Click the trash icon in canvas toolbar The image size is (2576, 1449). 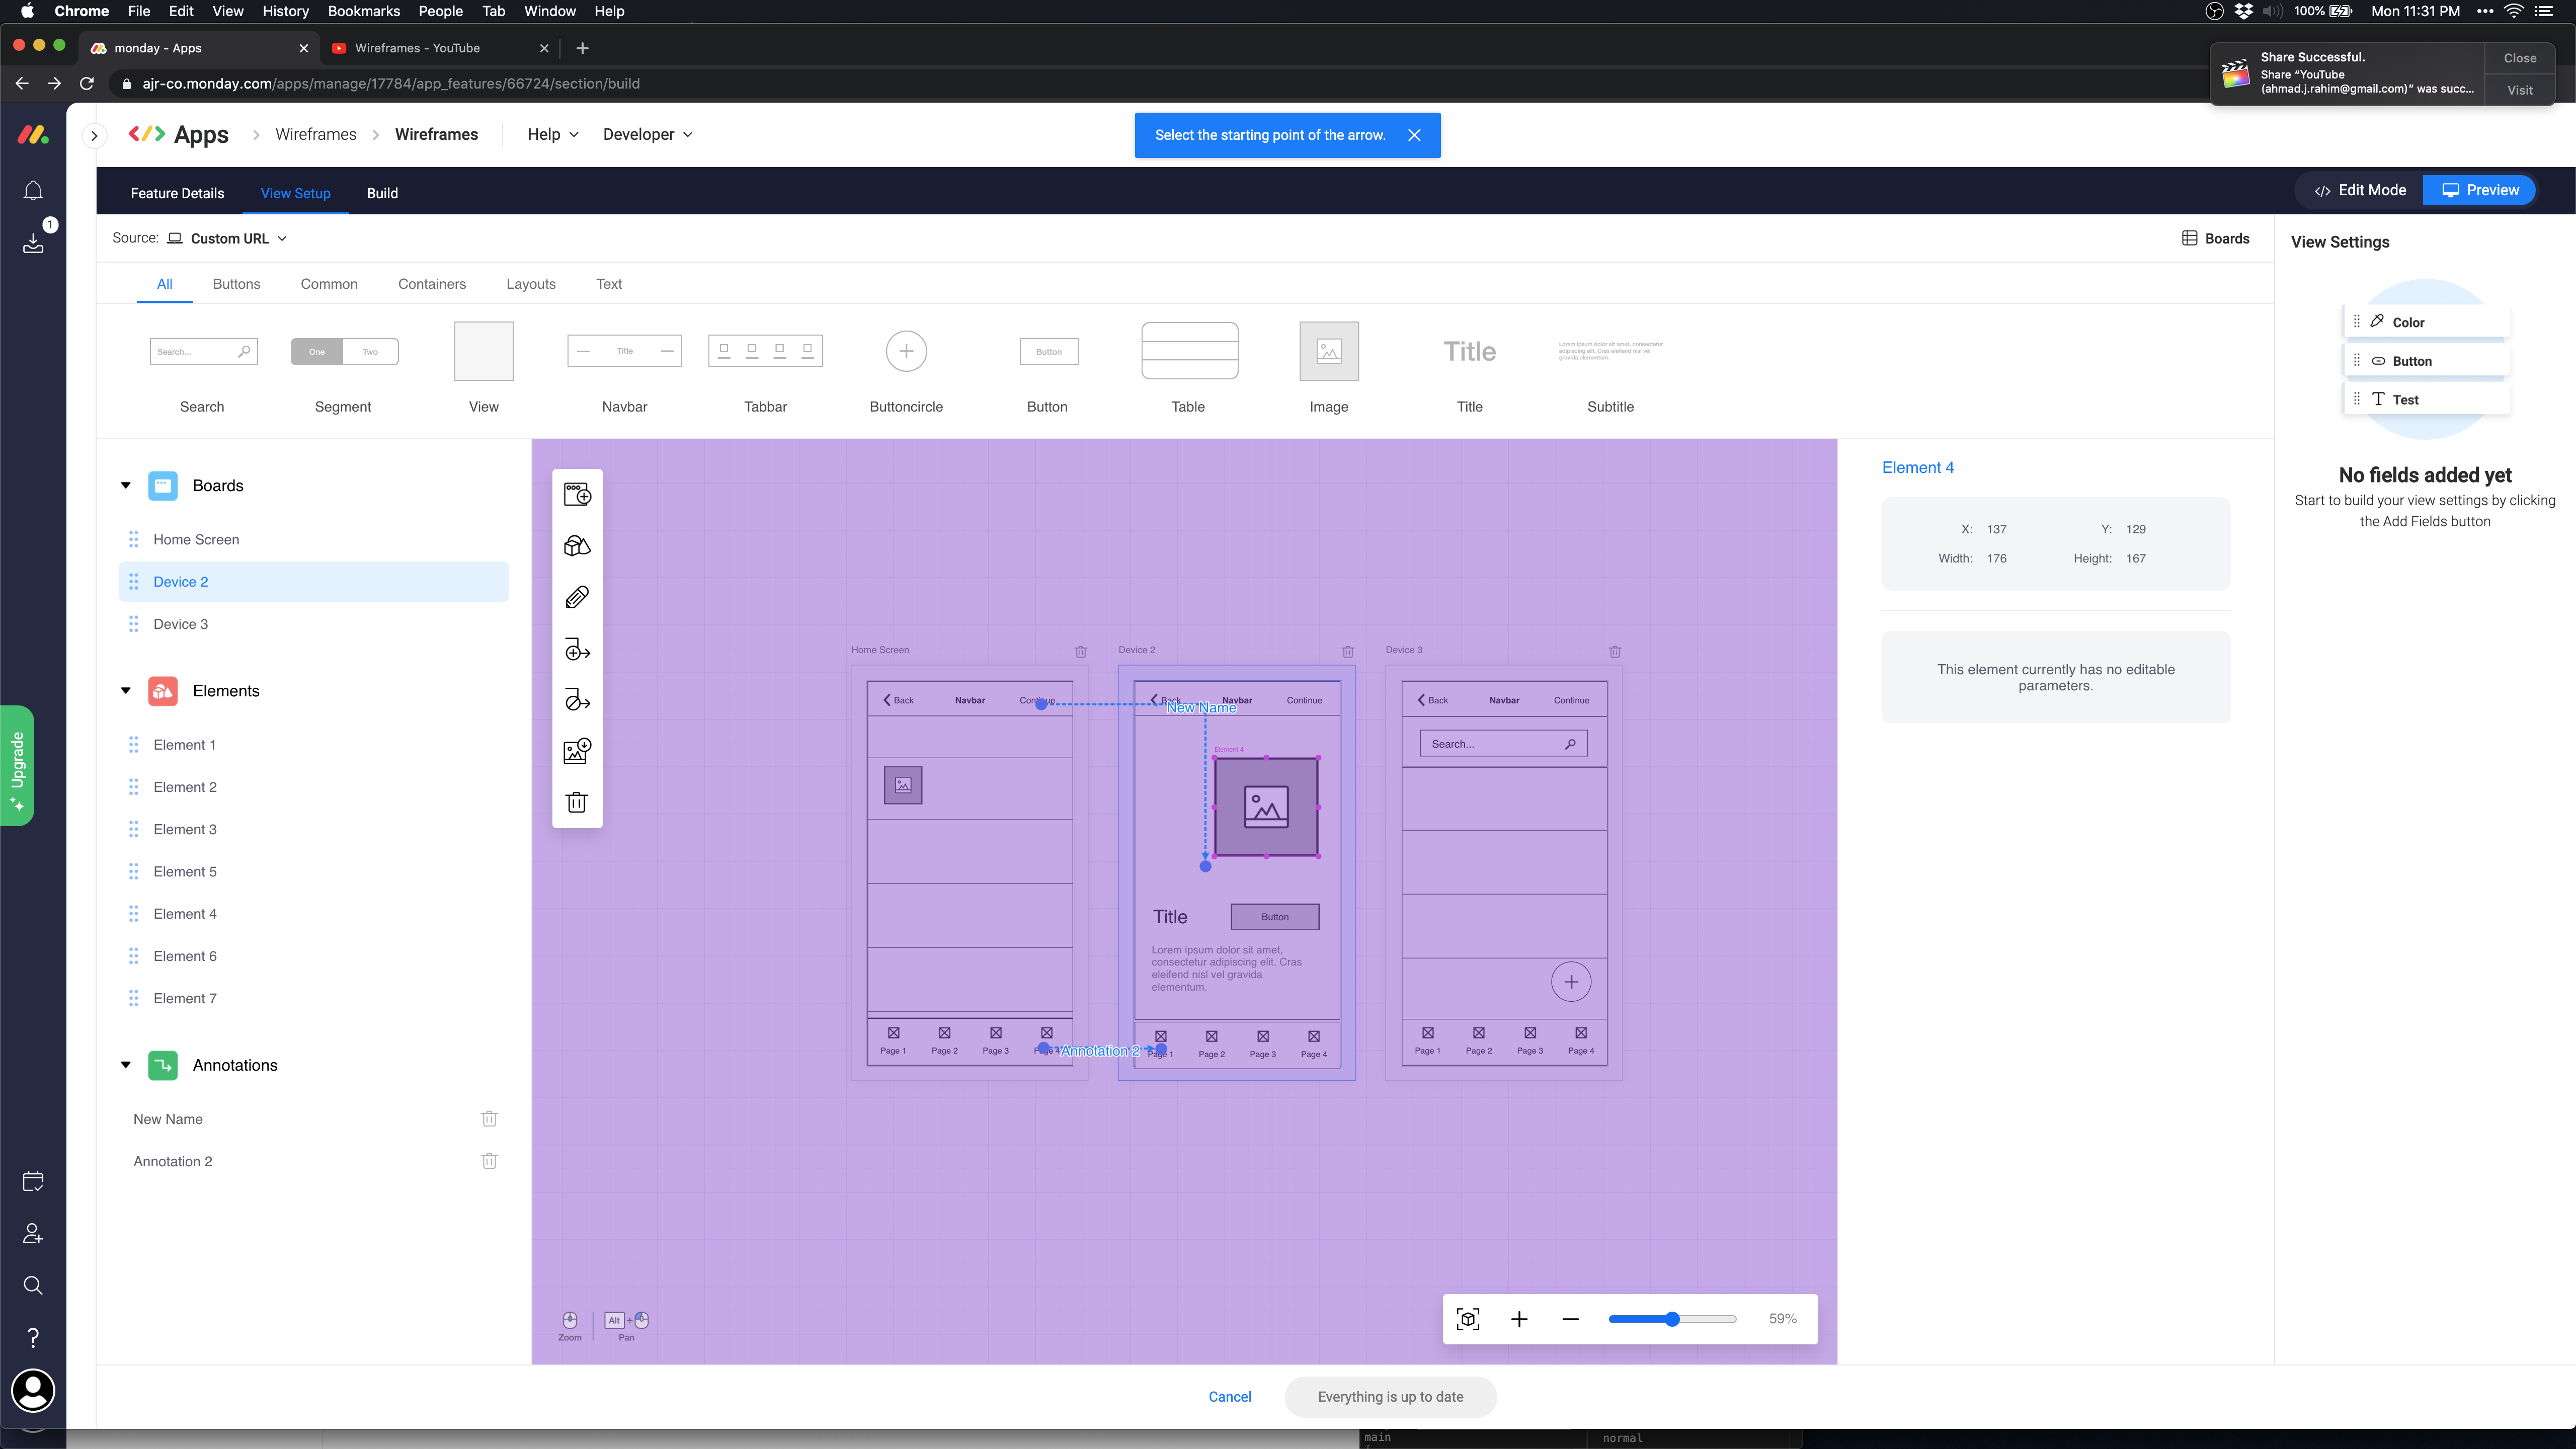pos(577,802)
